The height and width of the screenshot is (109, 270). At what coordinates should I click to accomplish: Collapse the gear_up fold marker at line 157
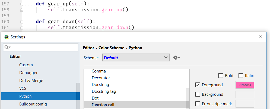click(22, 4)
